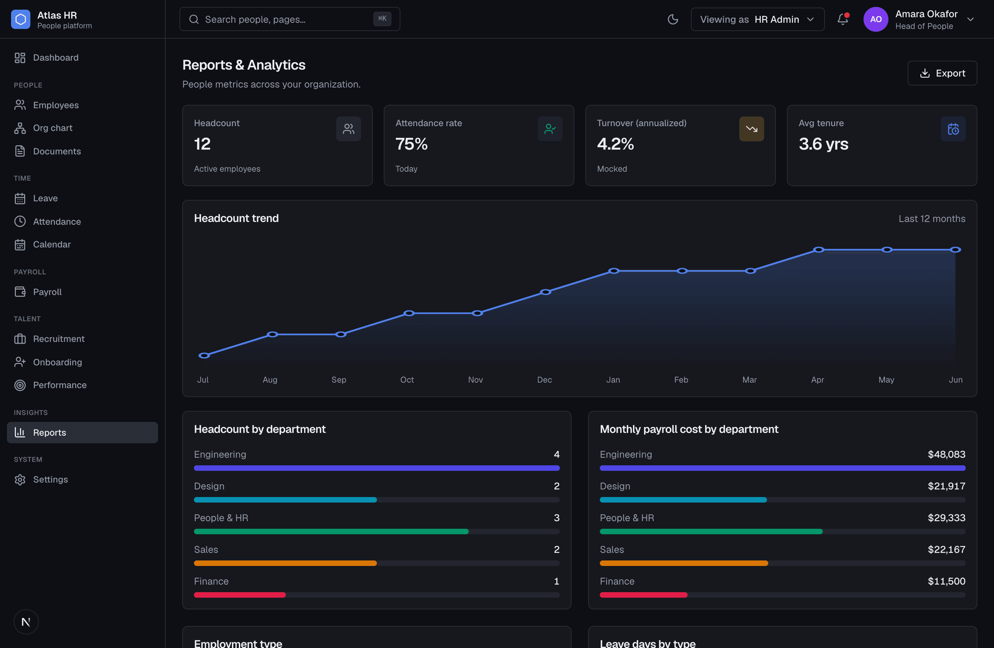Navigate to Org chart label

tap(52, 128)
